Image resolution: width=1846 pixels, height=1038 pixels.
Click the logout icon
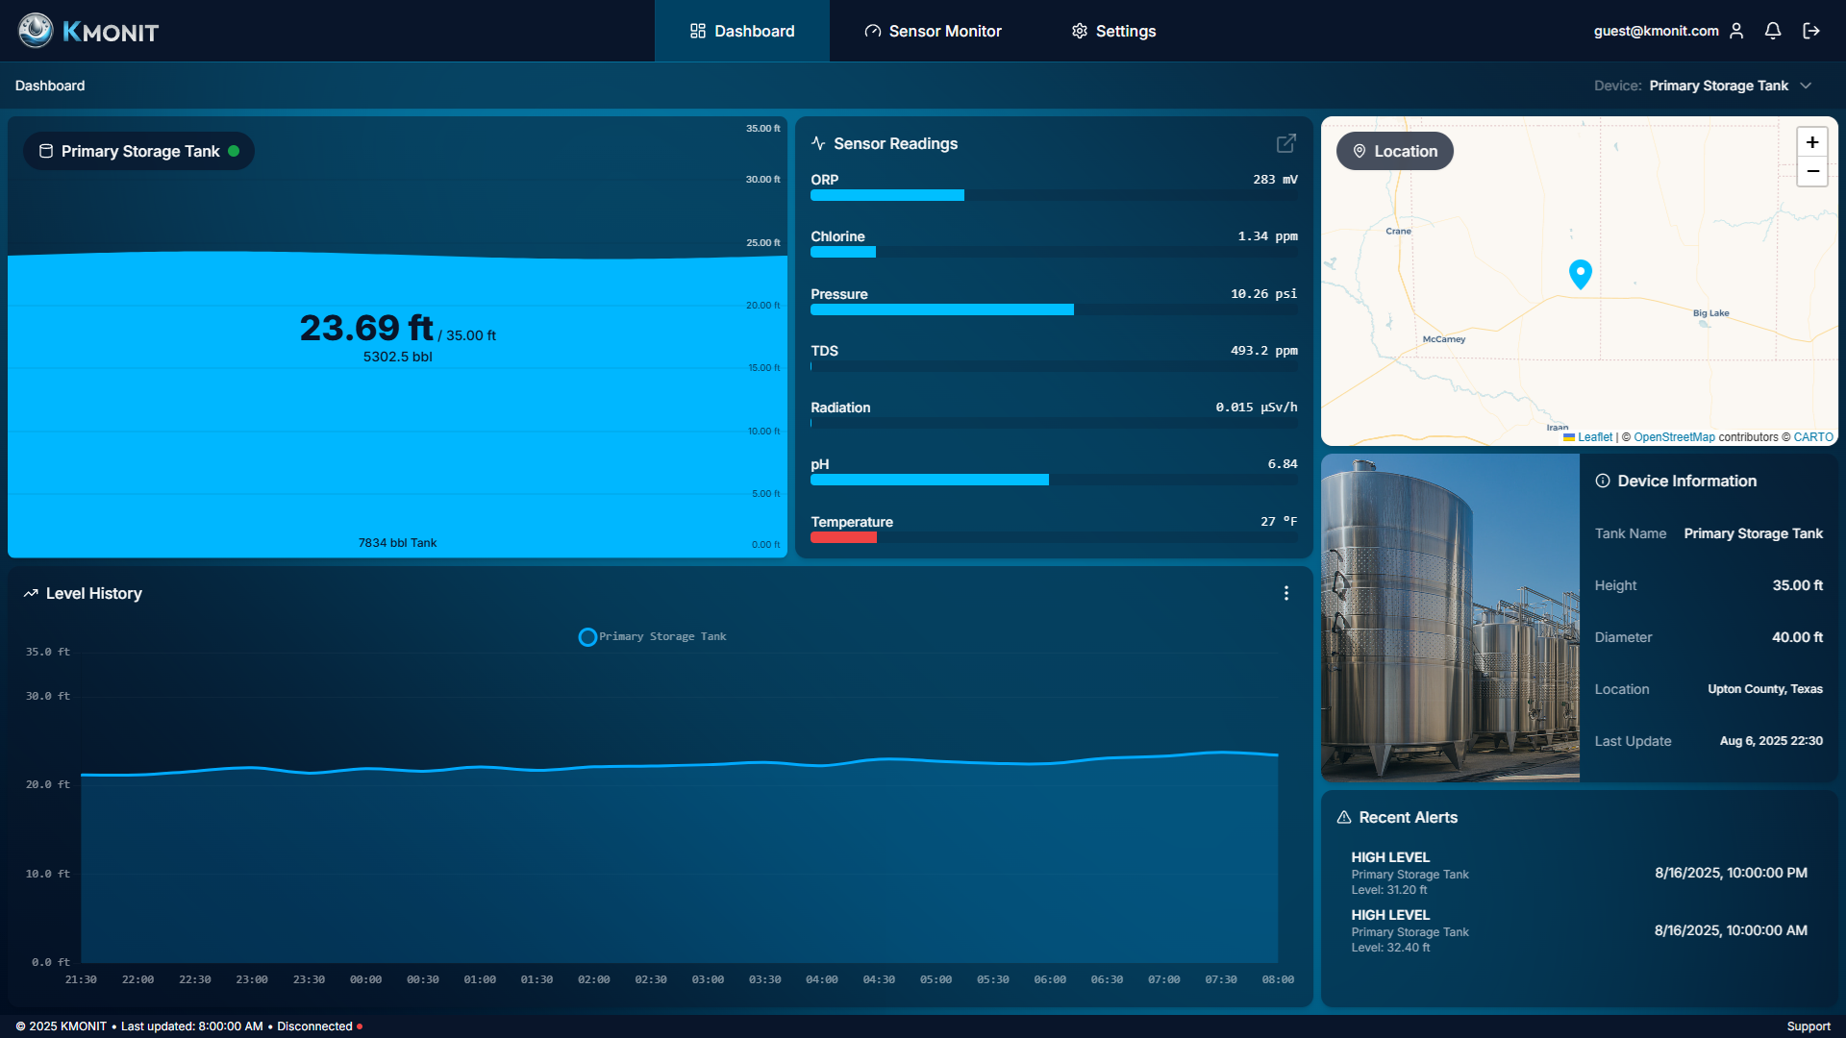pos(1811,31)
